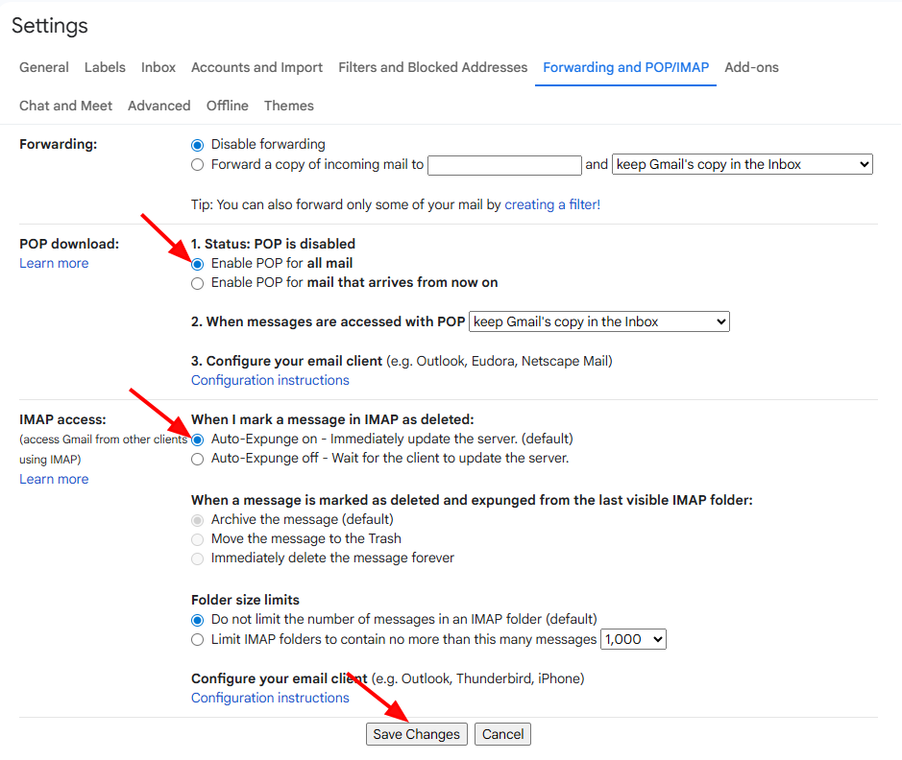Enable POP for mail arriving from now on
902x760 pixels.
tap(198, 283)
